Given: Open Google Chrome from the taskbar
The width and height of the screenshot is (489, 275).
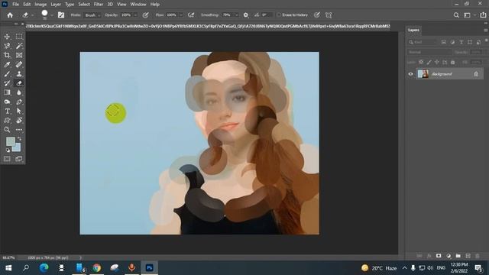Looking at the screenshot, I should coord(97,267).
